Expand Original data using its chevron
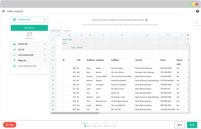Viewport: 201px width, 129px height. 45,20
